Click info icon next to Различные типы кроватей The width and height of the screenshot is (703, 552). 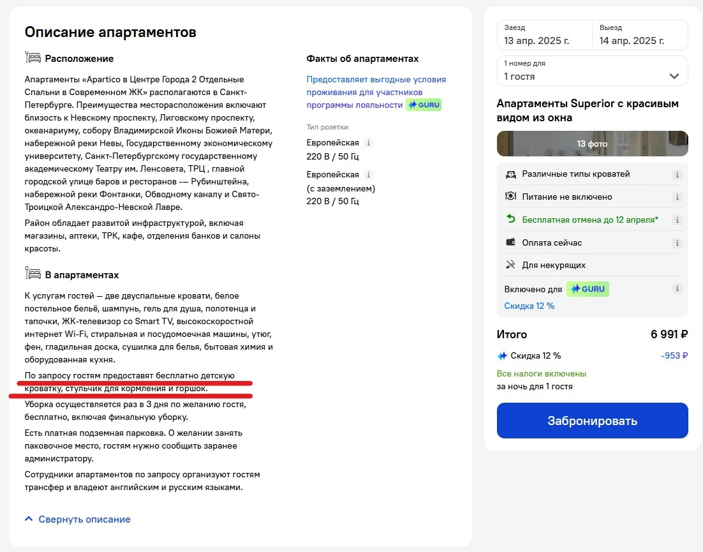677,174
